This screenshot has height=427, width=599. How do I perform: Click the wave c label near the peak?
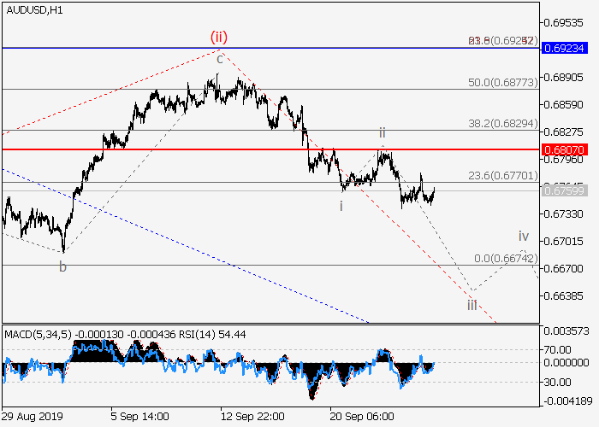[x=220, y=58]
